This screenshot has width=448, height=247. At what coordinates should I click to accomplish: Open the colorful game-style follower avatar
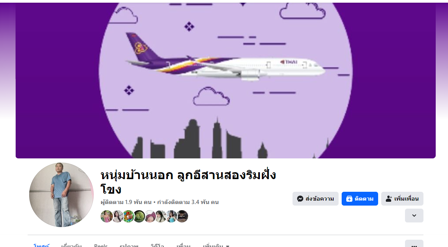pyautogui.click(x=128, y=216)
